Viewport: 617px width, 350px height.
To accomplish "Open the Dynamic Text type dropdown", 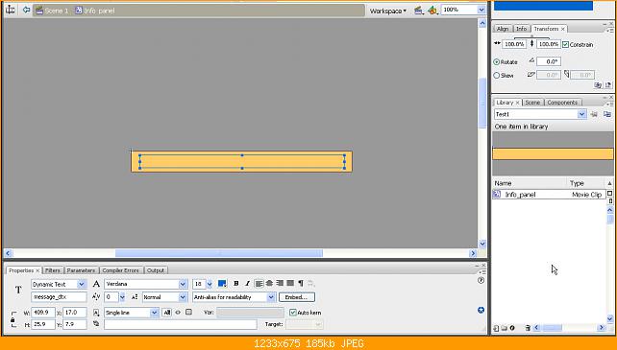I will click(x=81, y=284).
